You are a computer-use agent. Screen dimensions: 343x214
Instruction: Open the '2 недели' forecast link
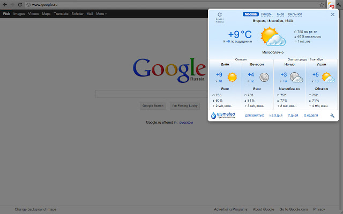(x=311, y=116)
